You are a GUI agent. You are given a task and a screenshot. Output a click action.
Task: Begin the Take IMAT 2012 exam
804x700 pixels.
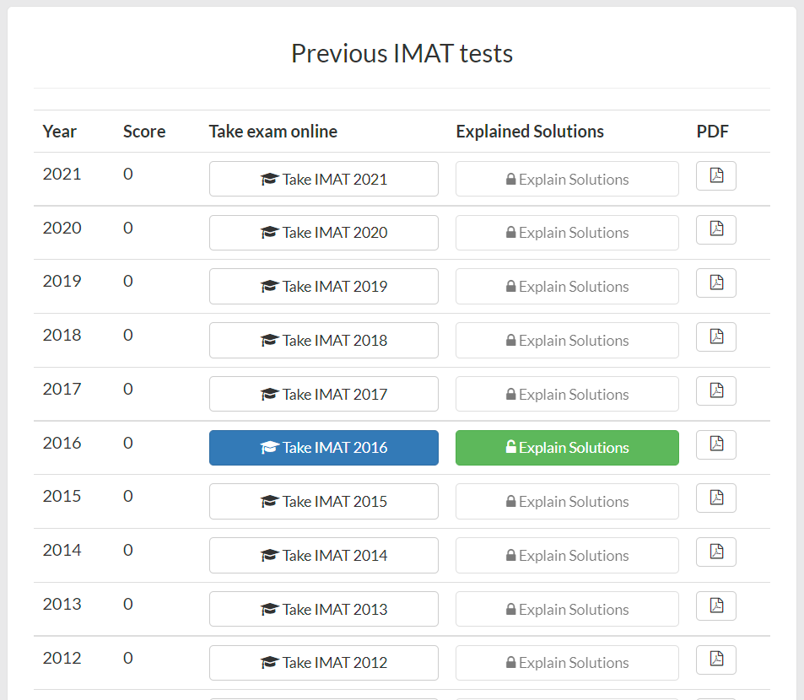click(324, 663)
